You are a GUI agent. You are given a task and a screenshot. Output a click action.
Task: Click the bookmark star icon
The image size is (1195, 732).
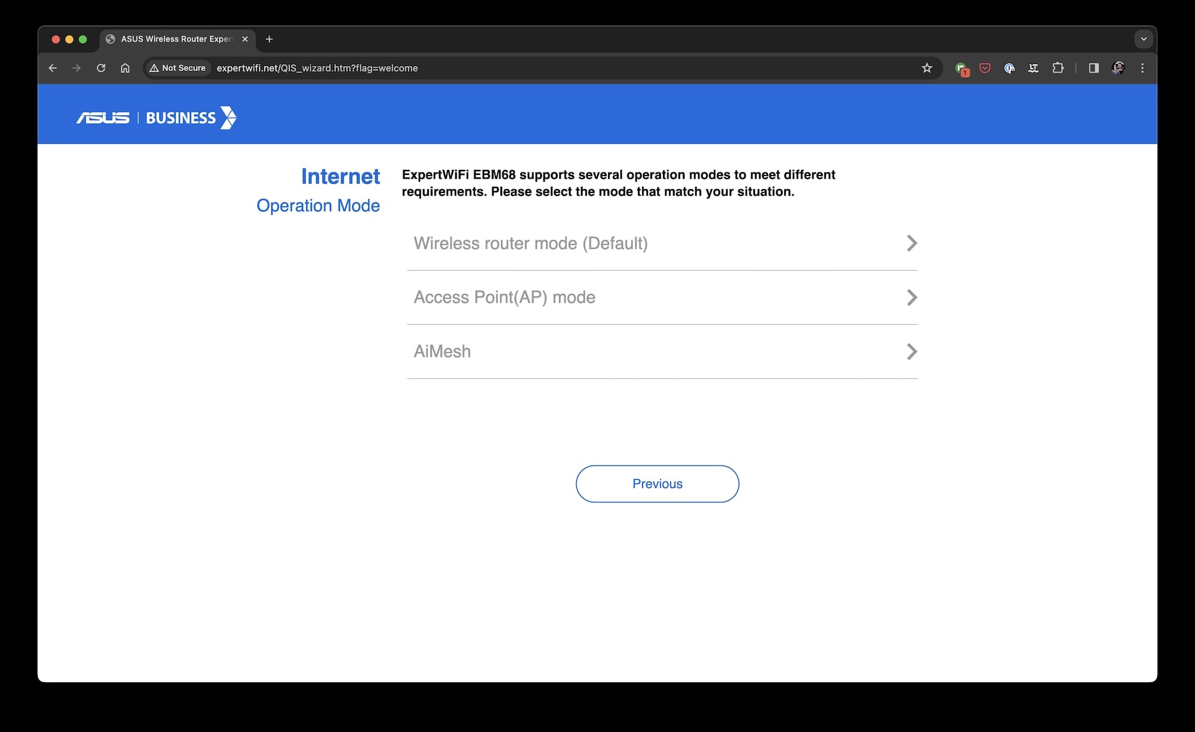927,68
